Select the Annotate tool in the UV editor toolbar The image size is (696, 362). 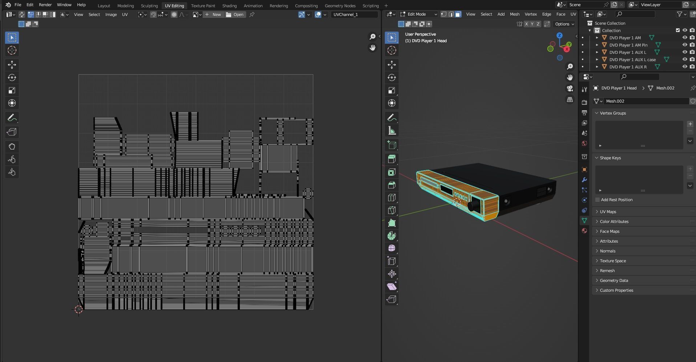coord(12,118)
